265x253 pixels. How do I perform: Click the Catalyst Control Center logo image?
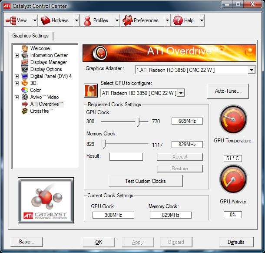click(x=46, y=200)
